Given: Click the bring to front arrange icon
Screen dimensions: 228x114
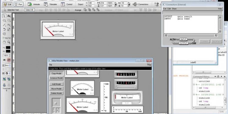Looking at the screenshot, I should click(x=85, y=10).
